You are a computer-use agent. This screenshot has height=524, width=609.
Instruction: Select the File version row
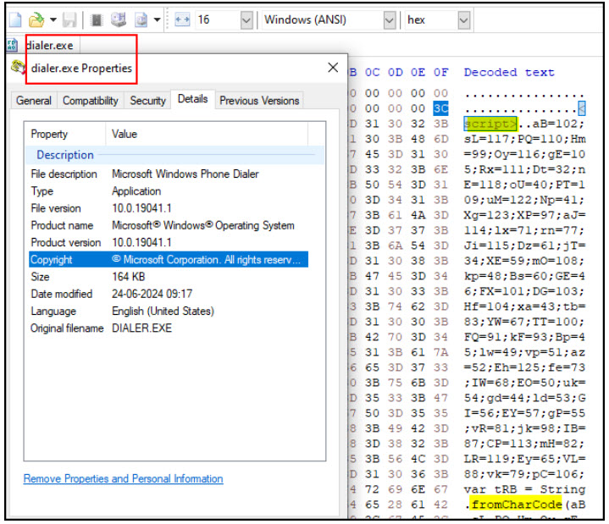pos(169,208)
